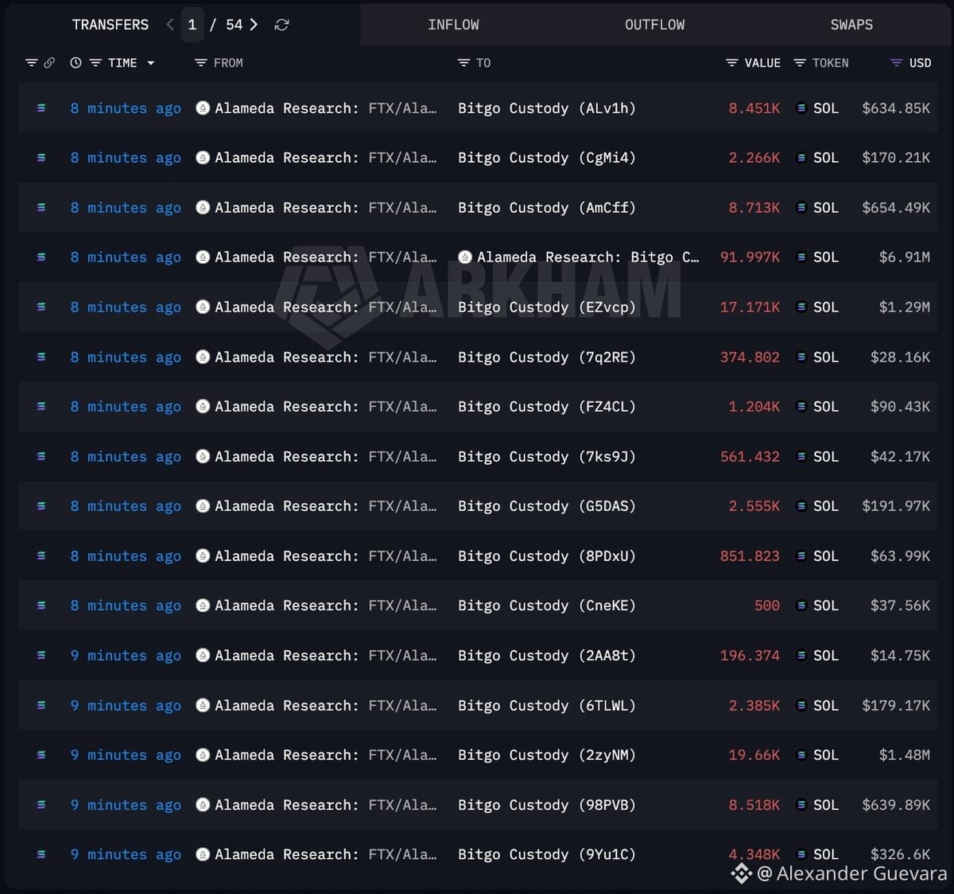Viewport: 954px width, 894px height.
Task: Click SOL token icon in $6.91M row
Action: [801, 257]
